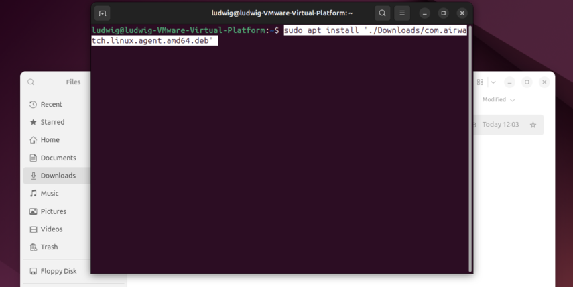
Task: Expand the view options chevron in Files
Action: pyautogui.click(x=493, y=82)
